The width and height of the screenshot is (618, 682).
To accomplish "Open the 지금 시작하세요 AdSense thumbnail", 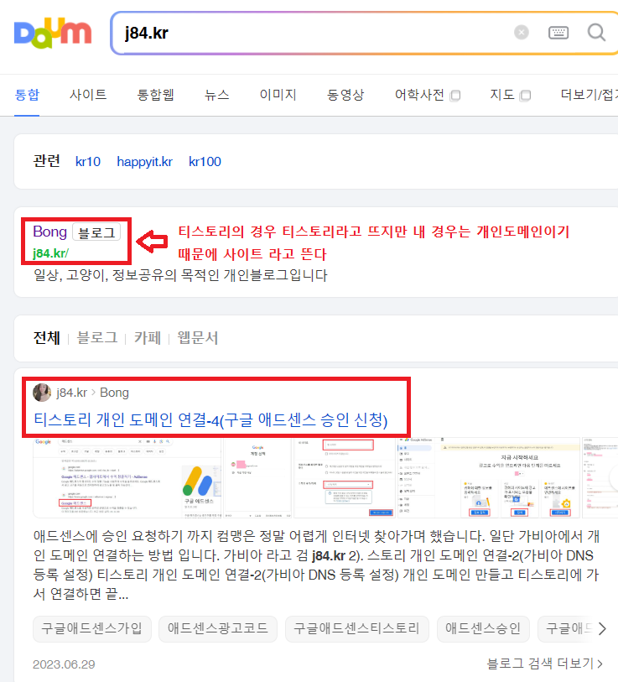I will point(488,478).
